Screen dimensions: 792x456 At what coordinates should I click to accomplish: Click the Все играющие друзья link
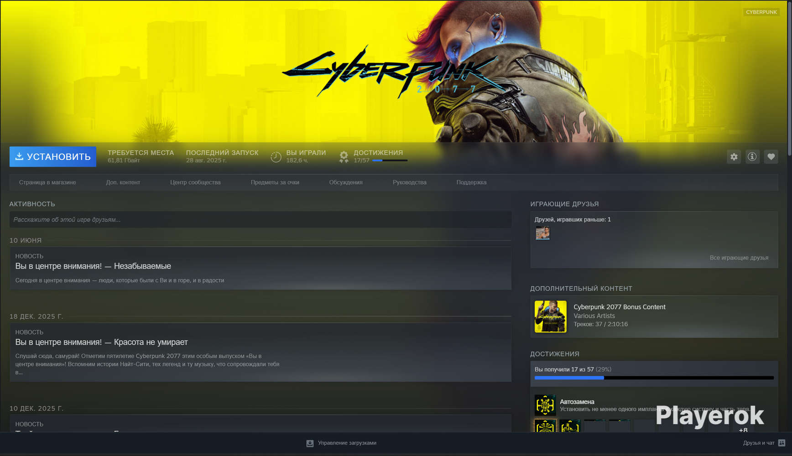pos(739,258)
